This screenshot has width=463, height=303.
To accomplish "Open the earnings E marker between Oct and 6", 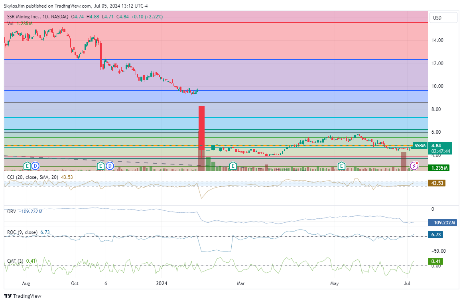I will 100,166.
